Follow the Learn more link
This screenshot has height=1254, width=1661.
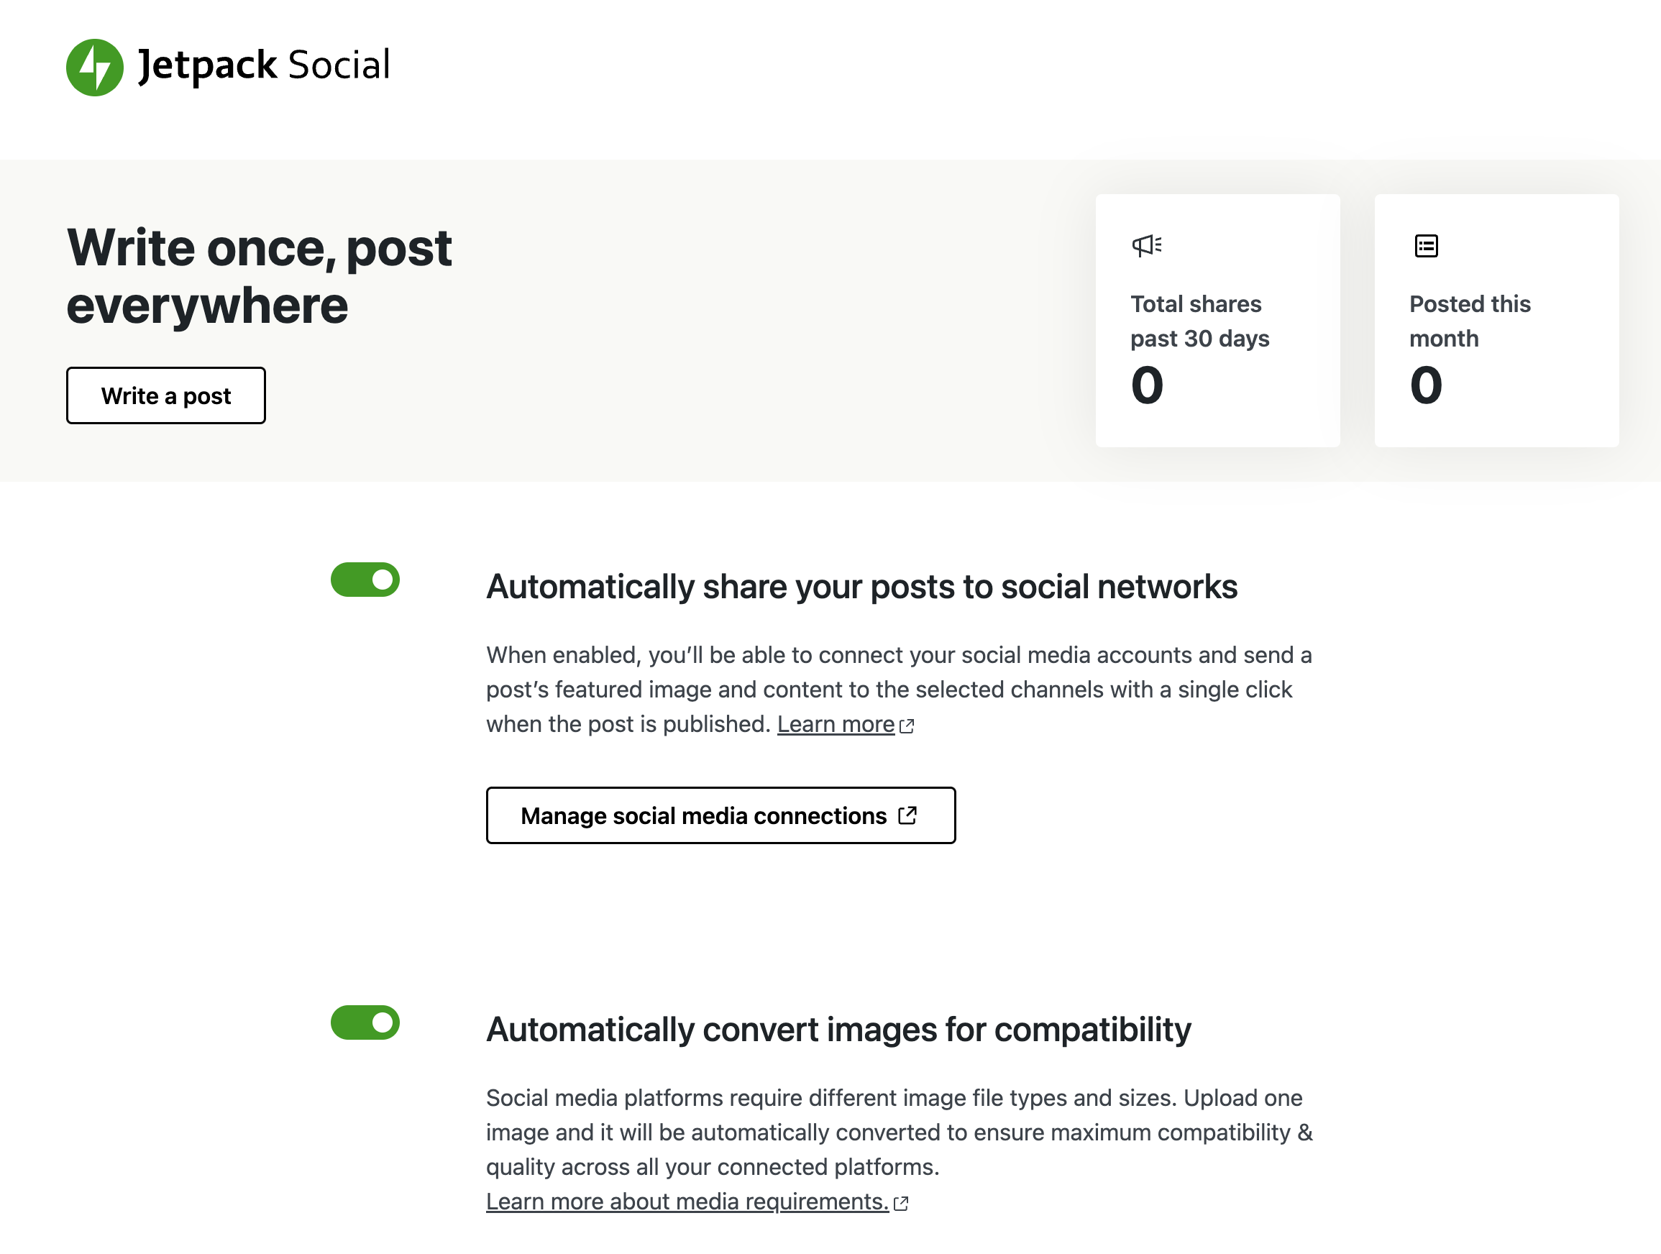[x=837, y=724]
